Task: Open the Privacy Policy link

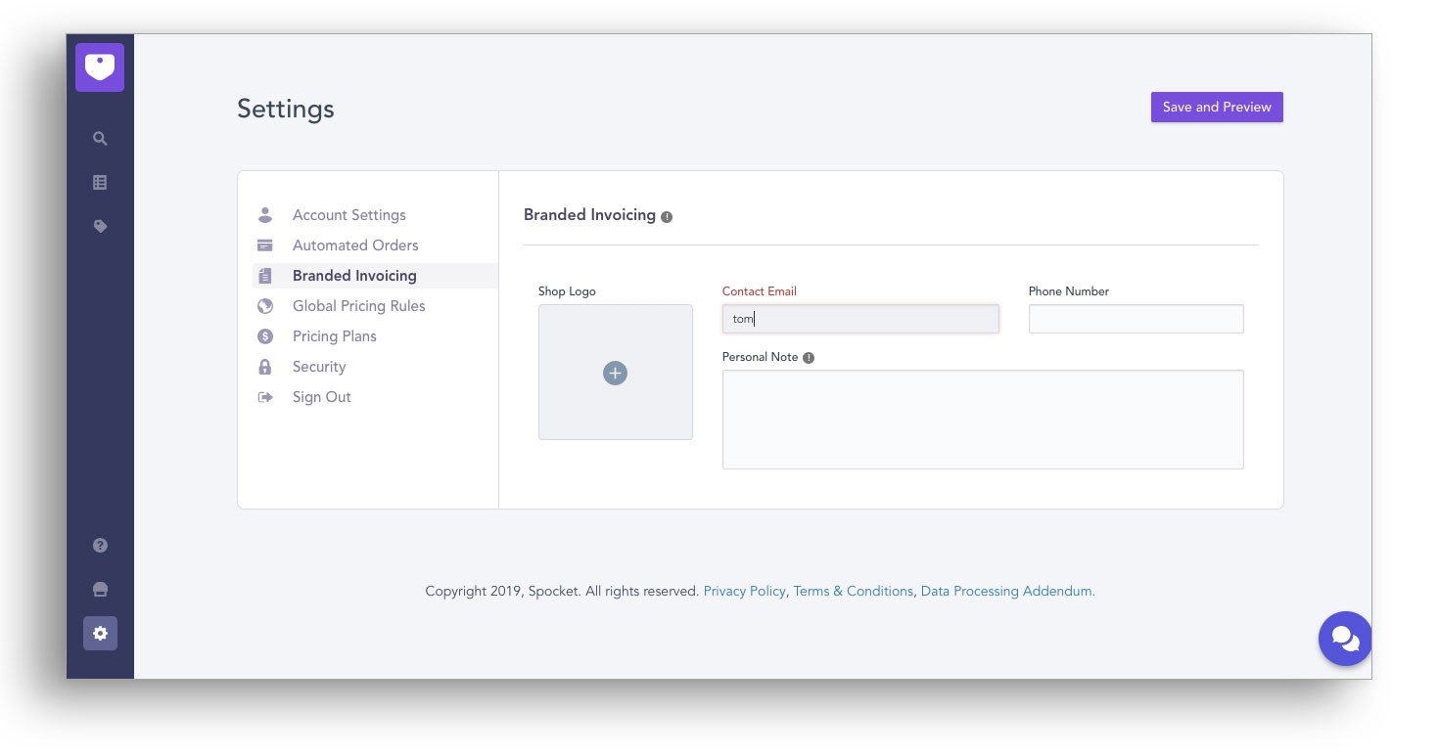Action: (x=744, y=592)
